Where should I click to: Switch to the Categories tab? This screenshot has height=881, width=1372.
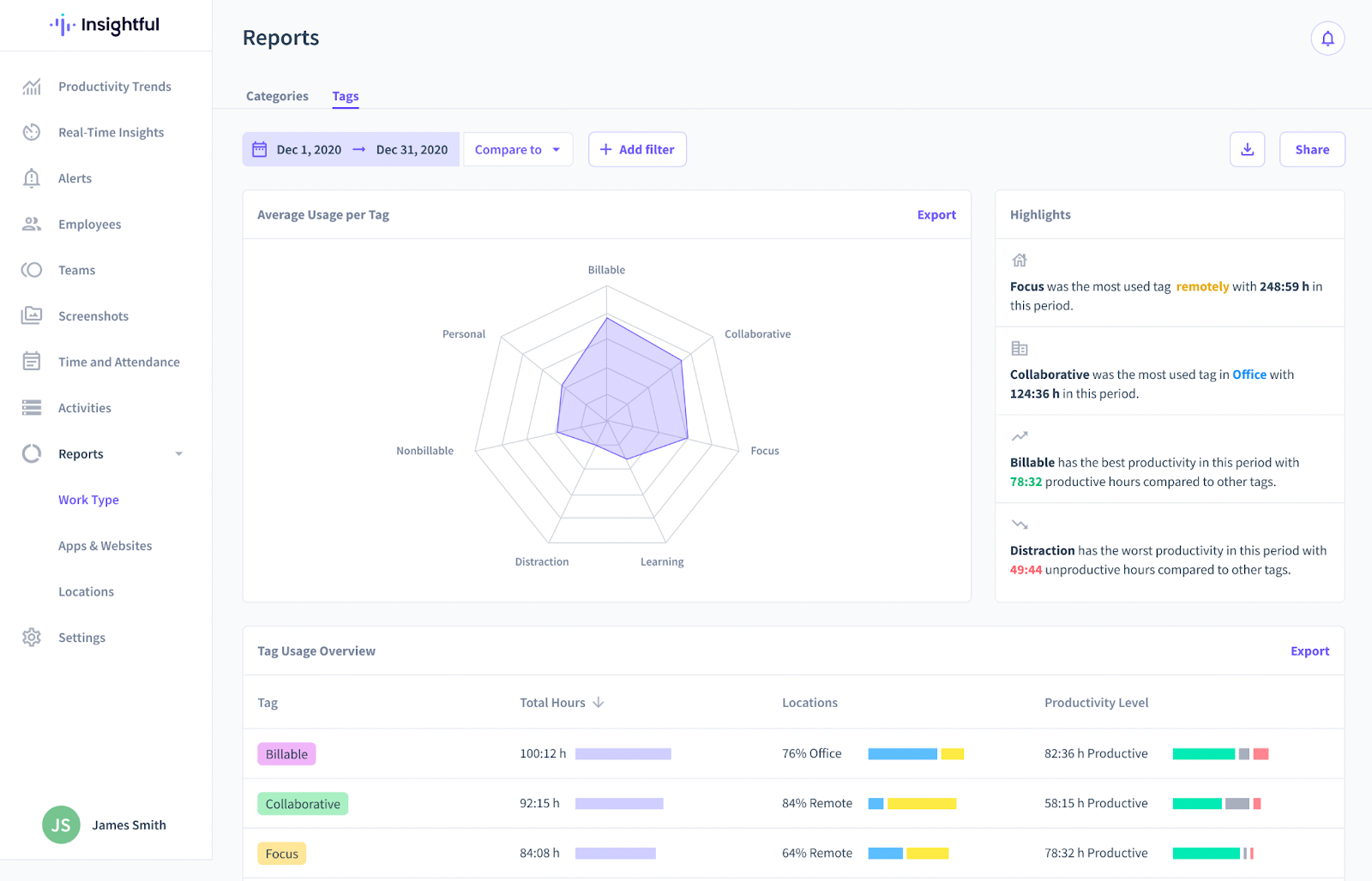tap(277, 96)
